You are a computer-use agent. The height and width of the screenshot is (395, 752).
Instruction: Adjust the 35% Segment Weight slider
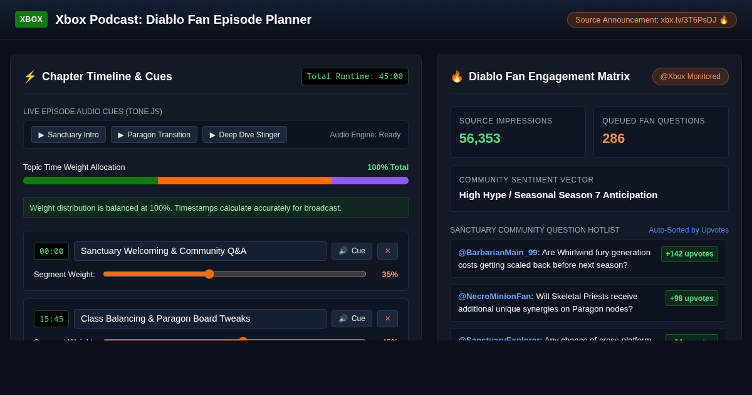pos(234,274)
